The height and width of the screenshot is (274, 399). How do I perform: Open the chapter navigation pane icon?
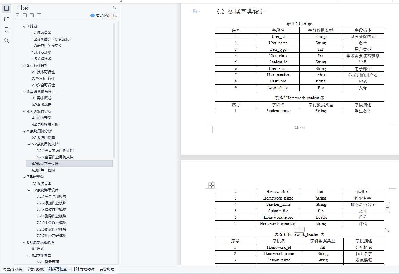(x=7, y=19)
